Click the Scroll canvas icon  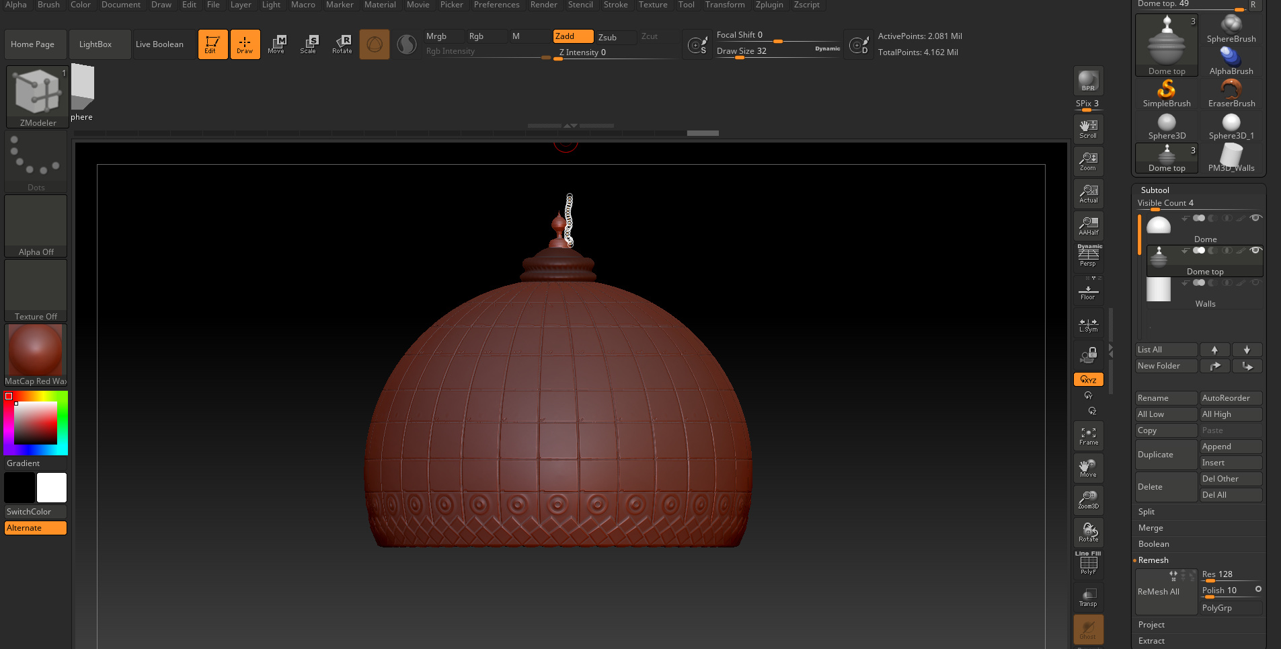pyautogui.click(x=1088, y=128)
